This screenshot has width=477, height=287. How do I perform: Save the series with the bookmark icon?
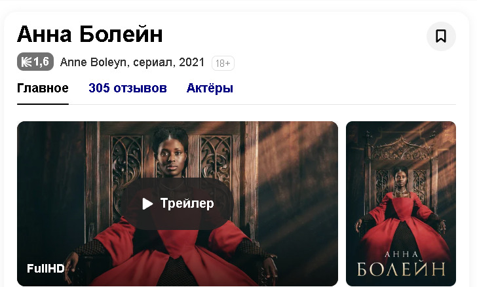441,36
